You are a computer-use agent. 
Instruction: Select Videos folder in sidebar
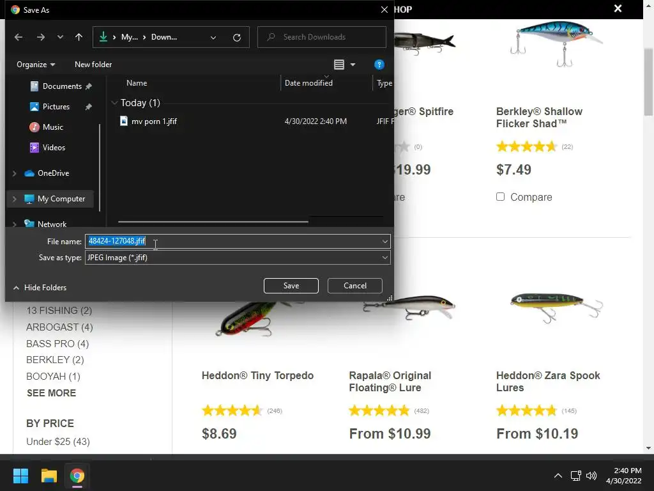coord(54,148)
